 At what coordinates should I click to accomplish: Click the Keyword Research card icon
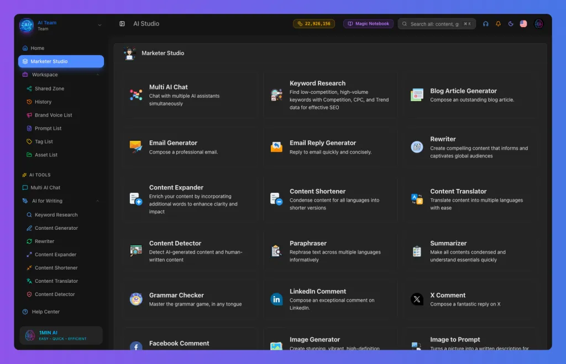point(276,95)
